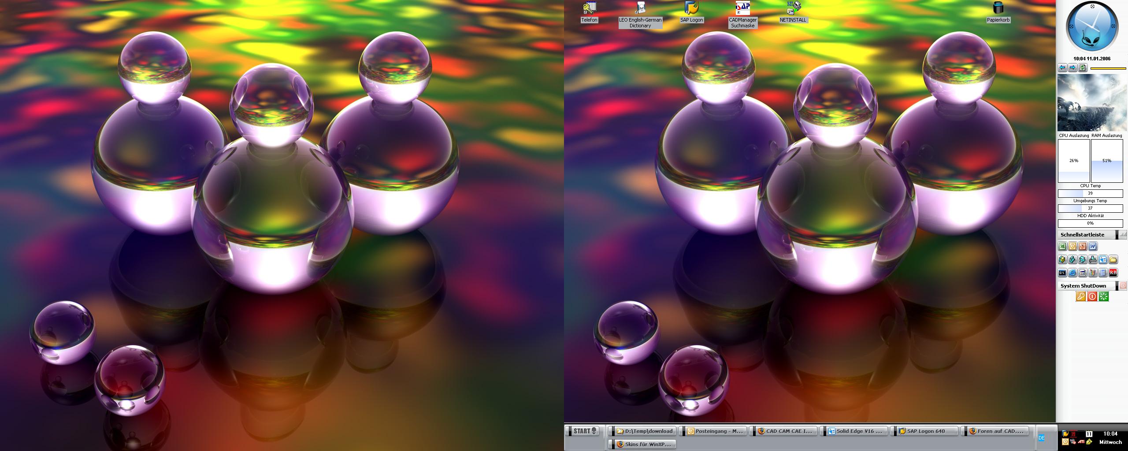This screenshot has width=1128, height=451.
Task: Launch Word from the quick launch bar
Action: (x=1093, y=246)
